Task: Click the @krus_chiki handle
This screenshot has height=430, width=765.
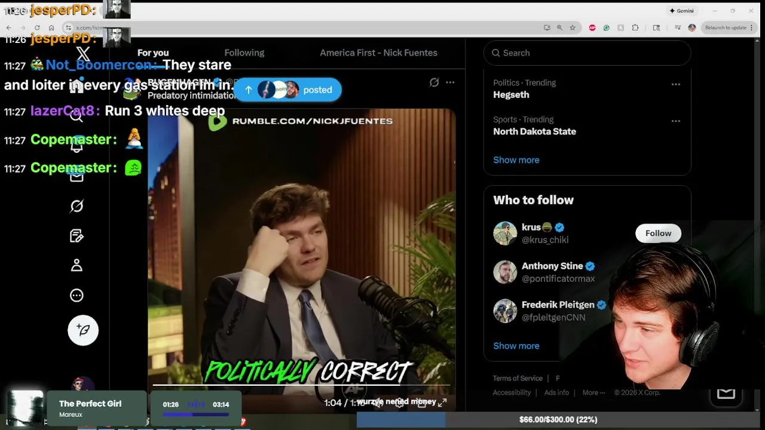Action: point(545,240)
